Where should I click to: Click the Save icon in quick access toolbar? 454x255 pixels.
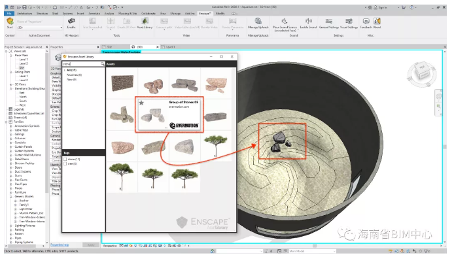(x=25, y=7)
